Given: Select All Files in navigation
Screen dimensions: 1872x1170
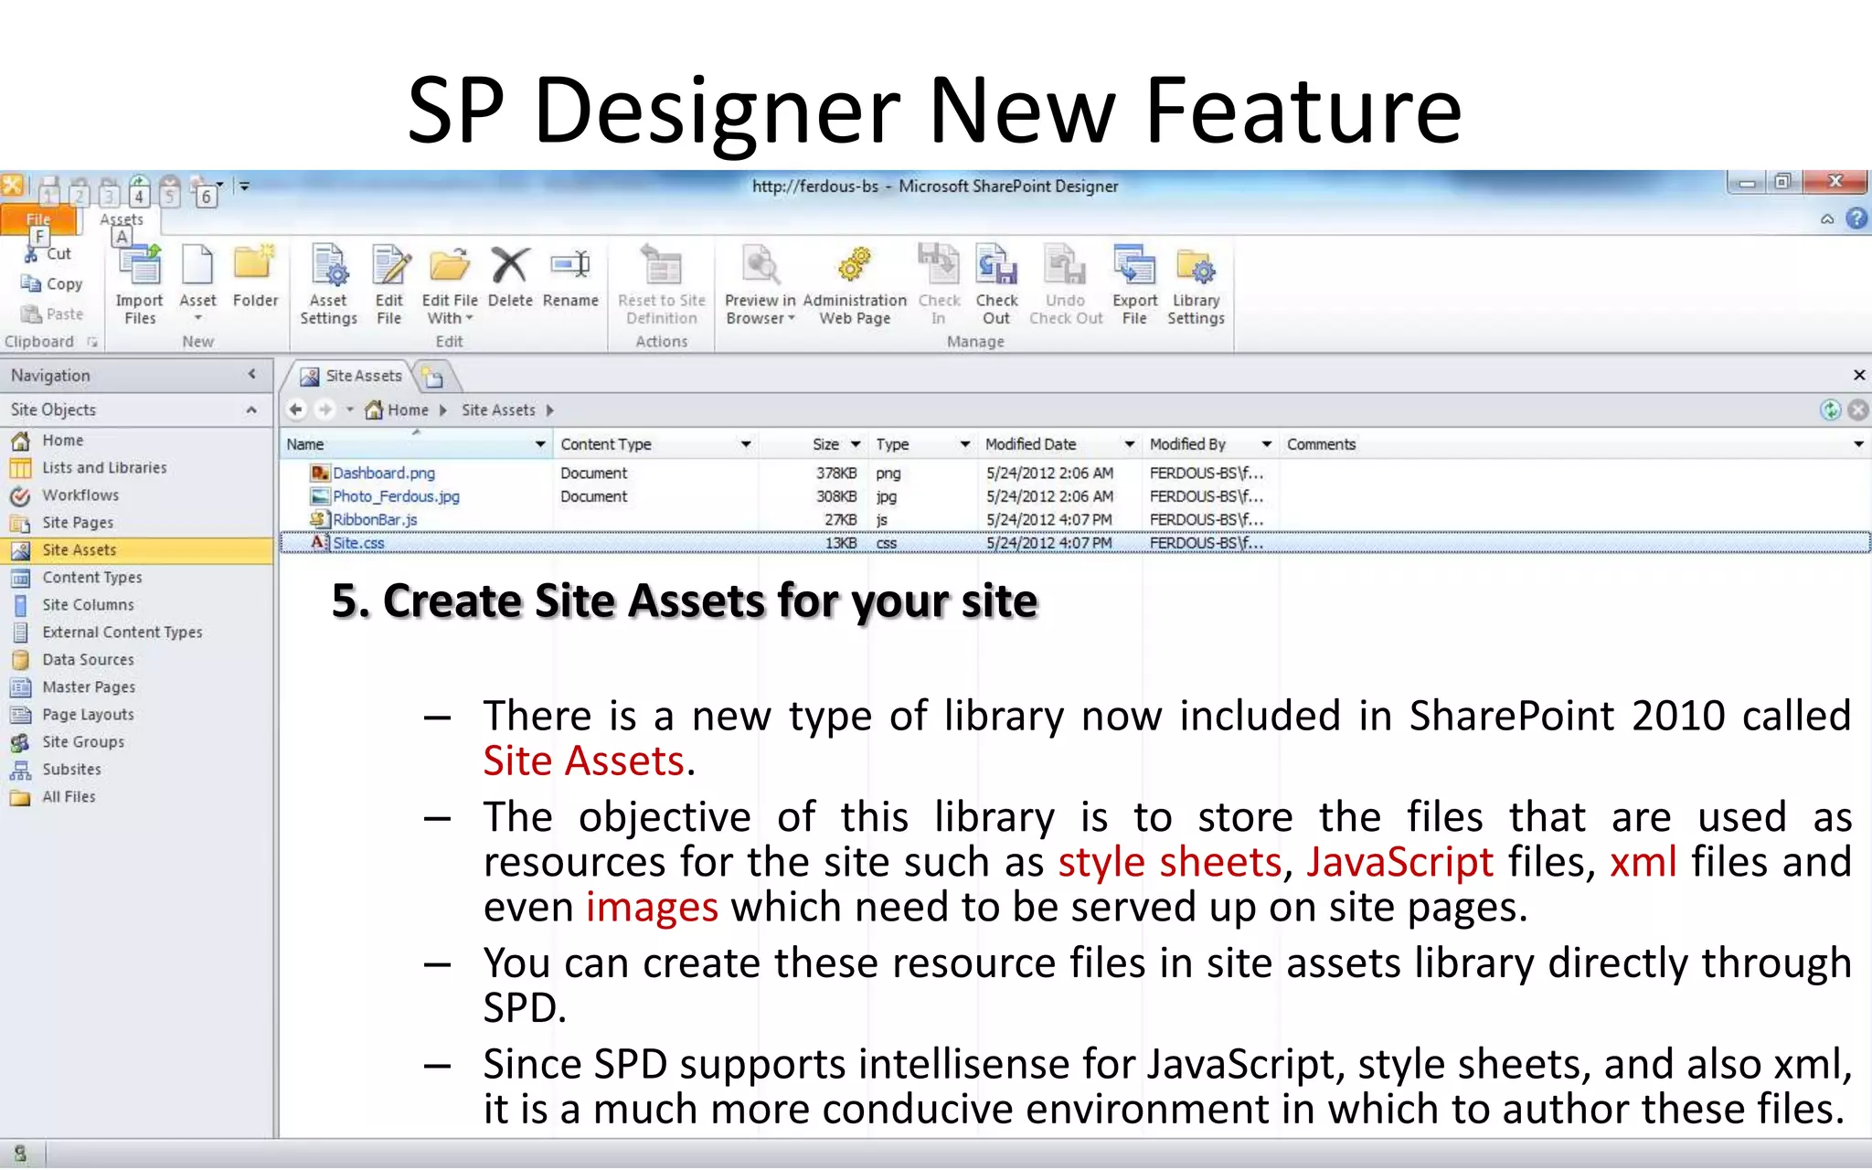Looking at the screenshot, I should [x=69, y=797].
